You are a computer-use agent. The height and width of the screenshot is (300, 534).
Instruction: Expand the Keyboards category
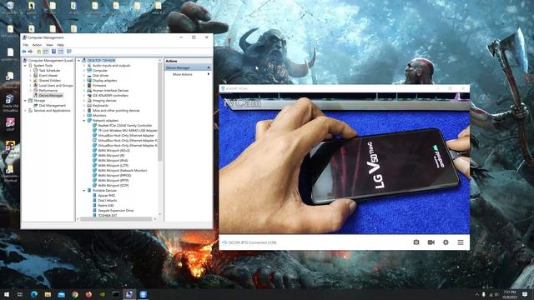[x=84, y=106]
